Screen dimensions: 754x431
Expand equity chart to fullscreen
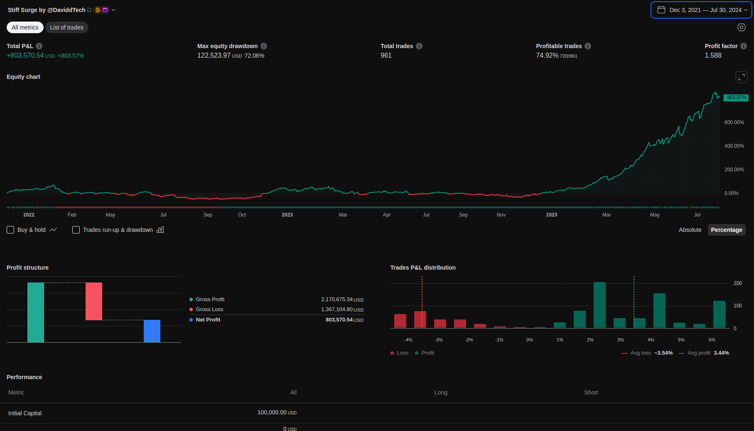pos(741,77)
